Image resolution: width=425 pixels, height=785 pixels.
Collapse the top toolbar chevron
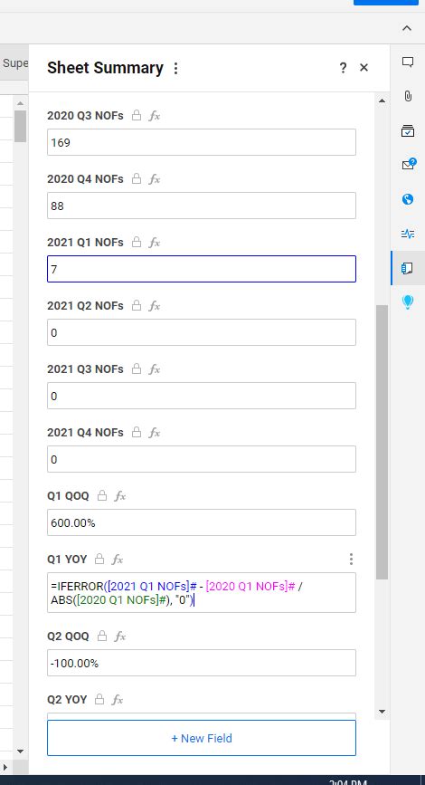coord(407,28)
